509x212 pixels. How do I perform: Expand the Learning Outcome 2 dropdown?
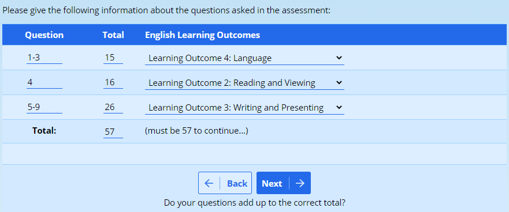click(244, 83)
